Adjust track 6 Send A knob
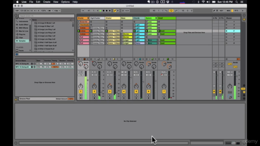Screen dimensions: 260x146 coord(149,64)
